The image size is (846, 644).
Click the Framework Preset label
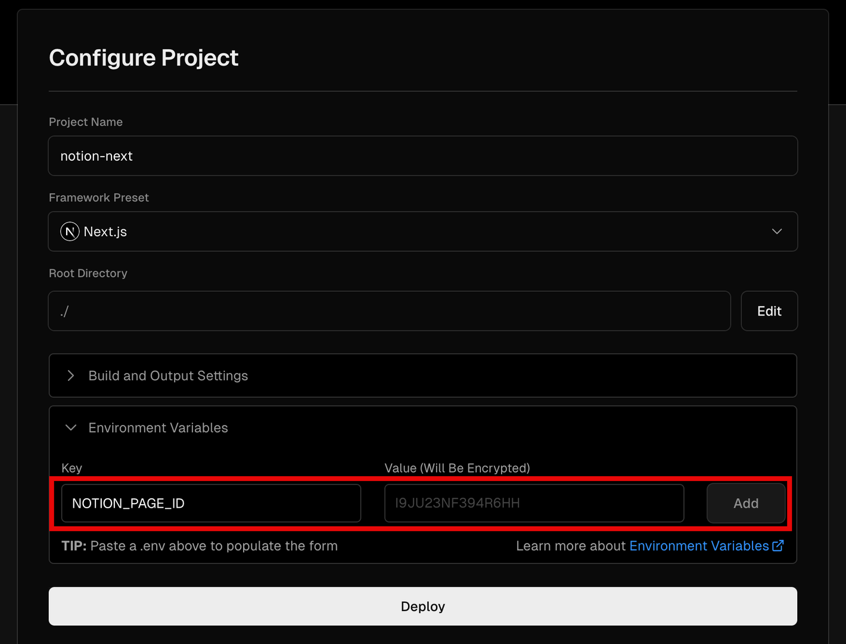[x=99, y=198]
